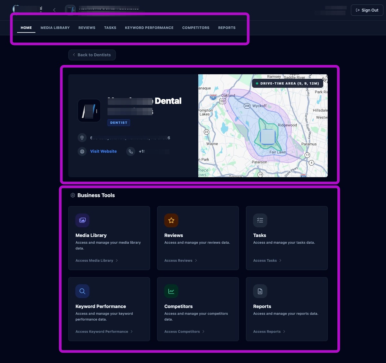Image resolution: width=386 pixels, height=363 pixels.
Task: Click Access Tasks link
Action: point(267,260)
